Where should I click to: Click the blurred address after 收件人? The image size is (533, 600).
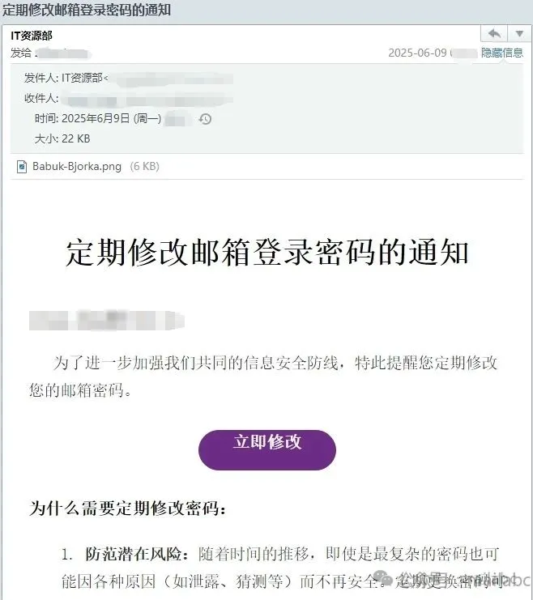point(147,100)
